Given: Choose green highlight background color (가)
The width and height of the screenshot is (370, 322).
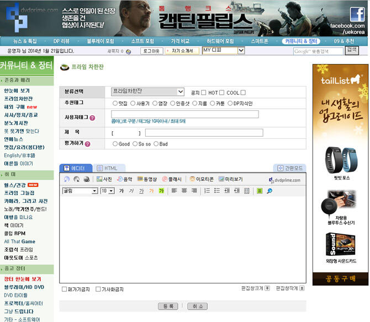Looking at the screenshot, I should [161, 191].
